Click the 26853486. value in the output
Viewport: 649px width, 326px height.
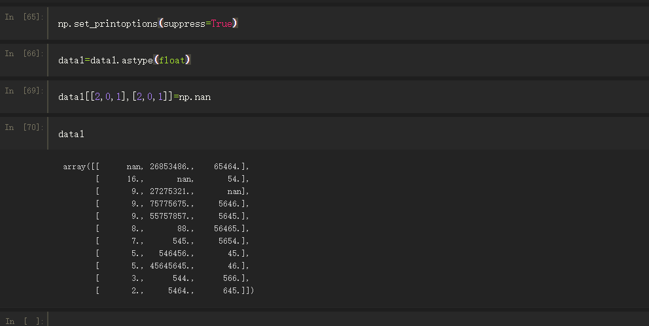(172, 167)
